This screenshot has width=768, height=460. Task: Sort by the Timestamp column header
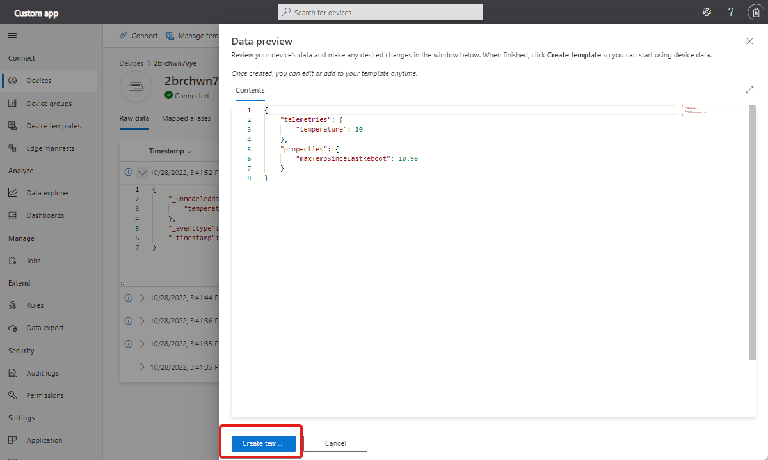point(170,151)
